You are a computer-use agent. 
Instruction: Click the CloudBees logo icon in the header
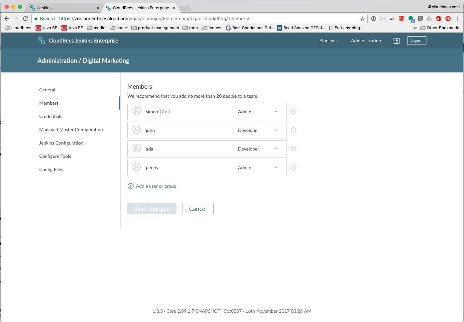42,41
